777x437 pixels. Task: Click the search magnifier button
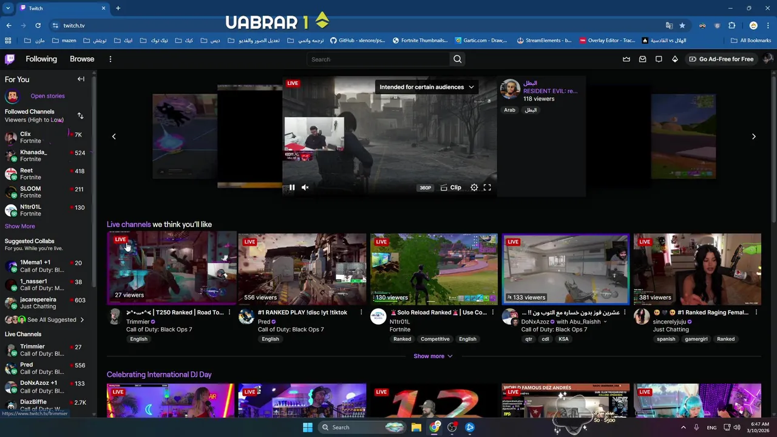(x=458, y=59)
